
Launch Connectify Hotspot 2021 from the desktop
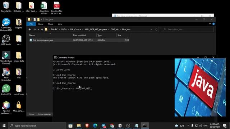tap(6, 25)
